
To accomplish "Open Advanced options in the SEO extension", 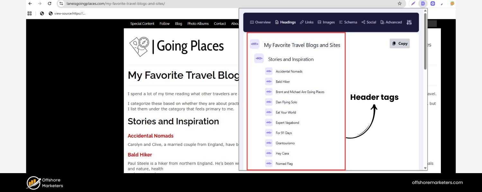I will pyautogui.click(x=391, y=22).
